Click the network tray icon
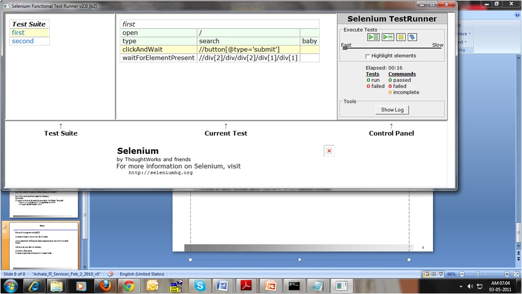Screen dimensions: 522x294 (480, 286)
